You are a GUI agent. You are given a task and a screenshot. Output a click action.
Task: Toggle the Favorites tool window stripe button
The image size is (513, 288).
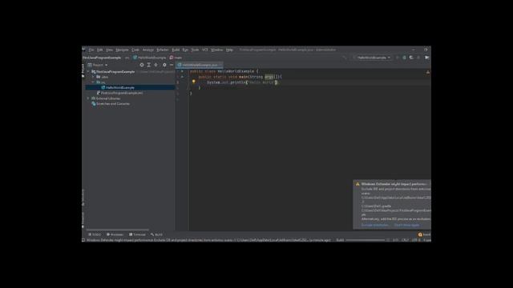pyautogui.click(x=83, y=219)
